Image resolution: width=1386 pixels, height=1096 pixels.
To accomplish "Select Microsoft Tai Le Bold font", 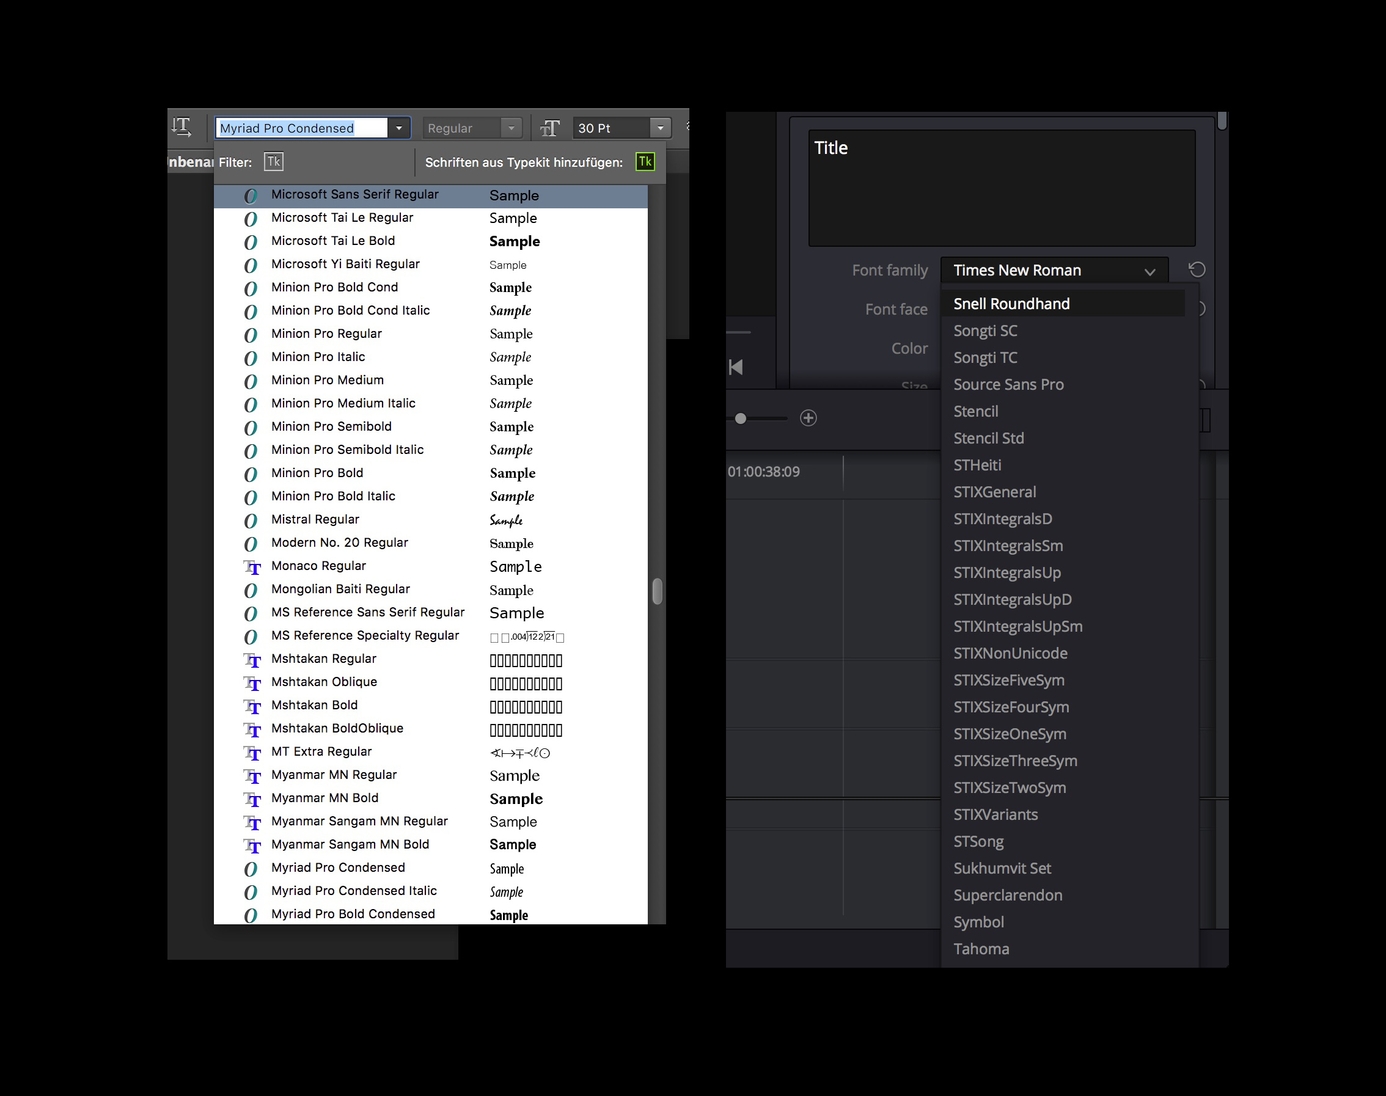I will point(430,241).
